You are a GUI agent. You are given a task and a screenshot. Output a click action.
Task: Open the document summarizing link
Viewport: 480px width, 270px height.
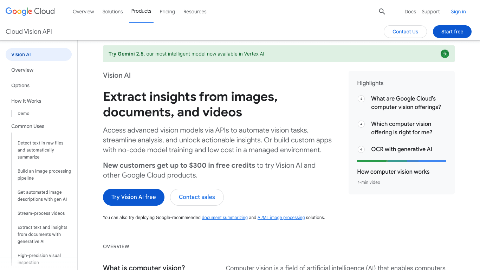pos(225,218)
